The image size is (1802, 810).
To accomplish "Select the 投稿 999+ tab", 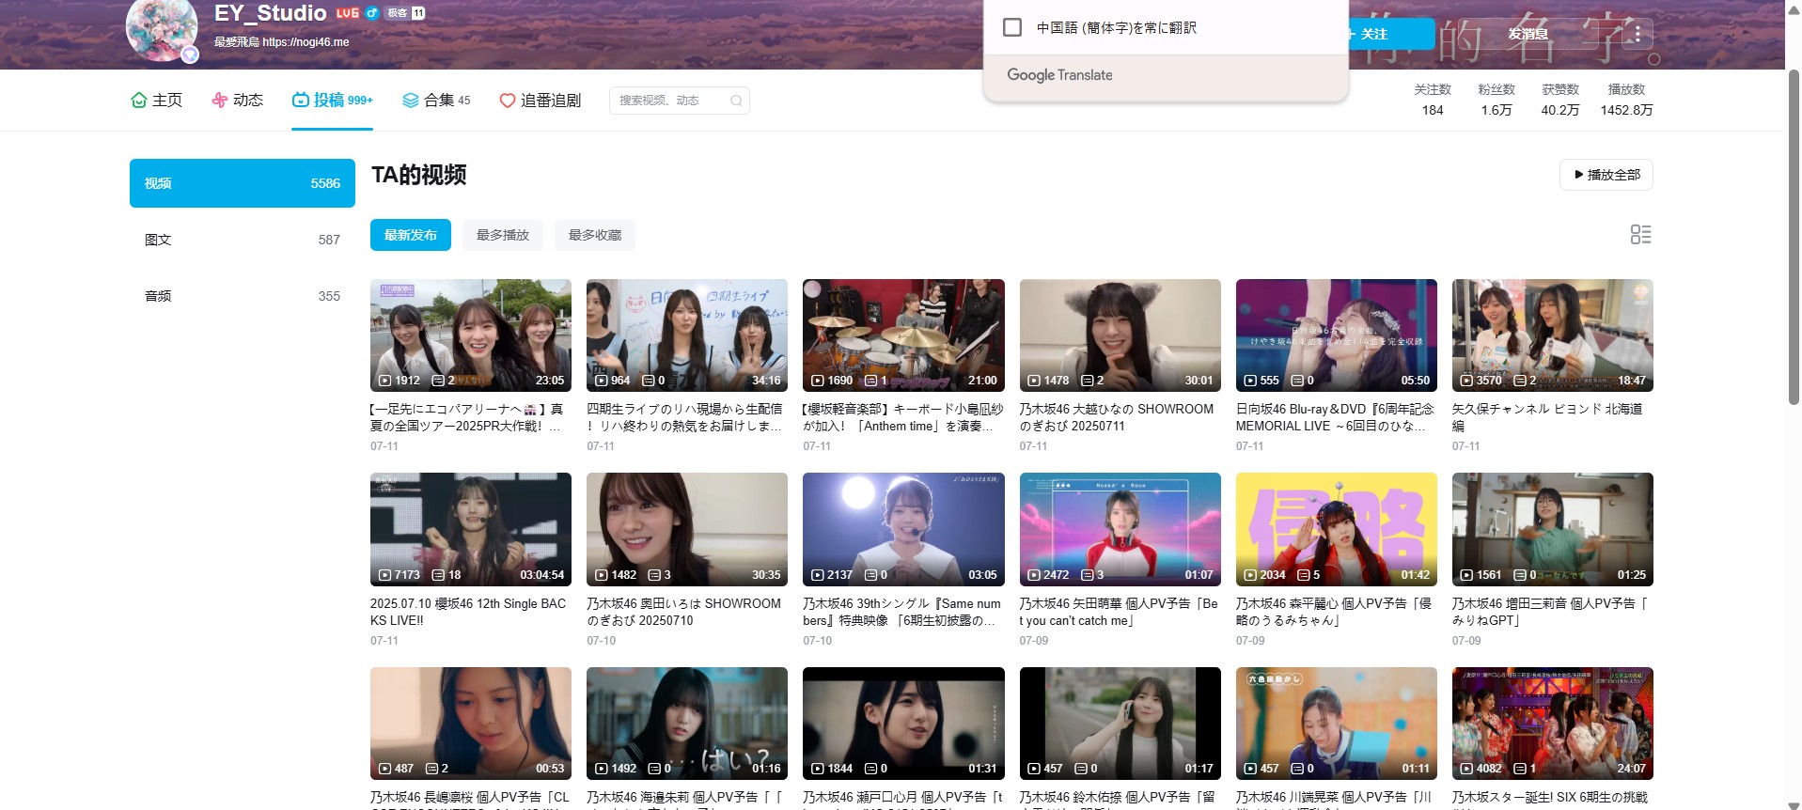I will [332, 100].
